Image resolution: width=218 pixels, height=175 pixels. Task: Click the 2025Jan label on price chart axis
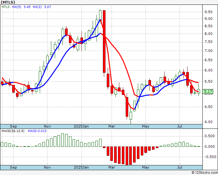[x=81, y=126]
